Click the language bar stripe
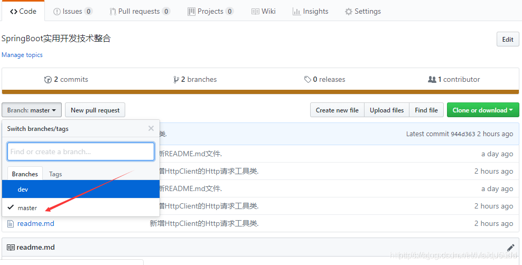522x265 pixels. tap(260, 92)
